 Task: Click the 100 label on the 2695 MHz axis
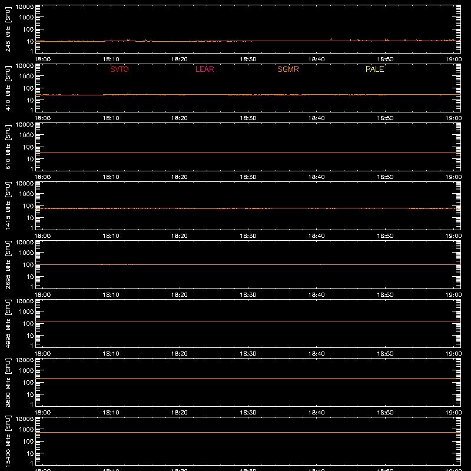coord(28,265)
